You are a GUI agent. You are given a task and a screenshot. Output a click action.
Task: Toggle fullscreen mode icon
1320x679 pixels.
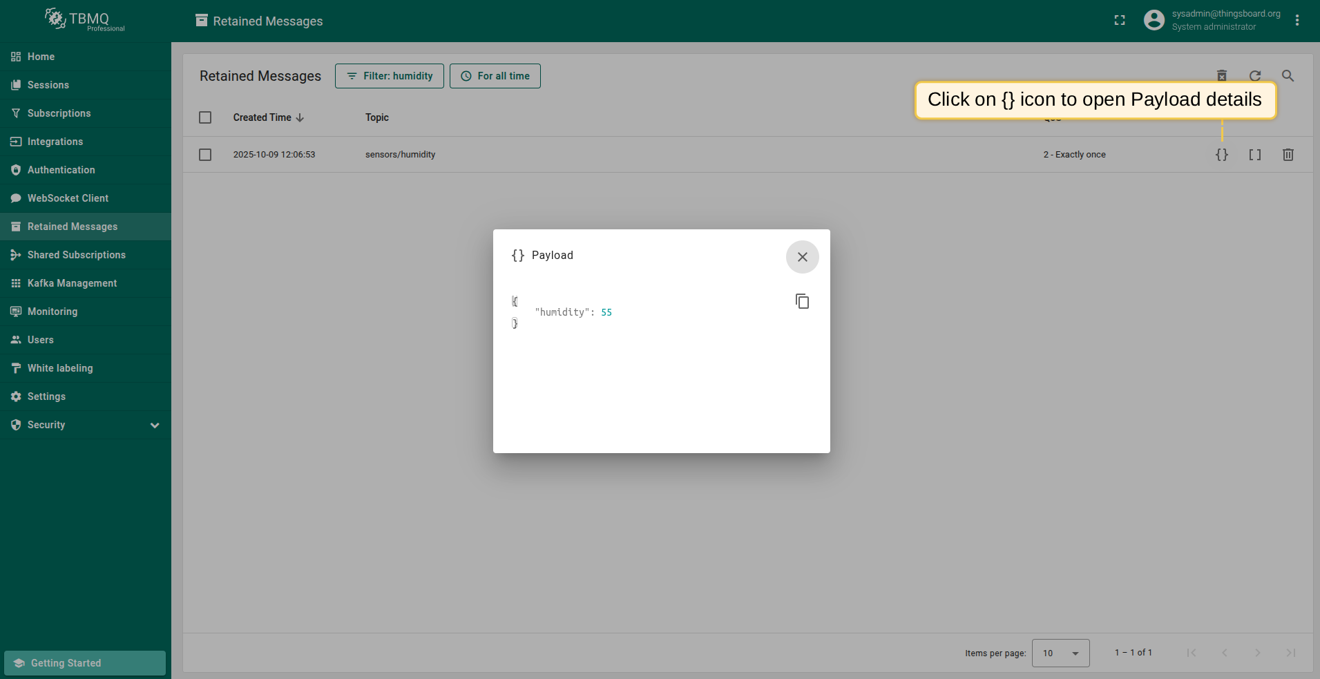coord(1120,21)
